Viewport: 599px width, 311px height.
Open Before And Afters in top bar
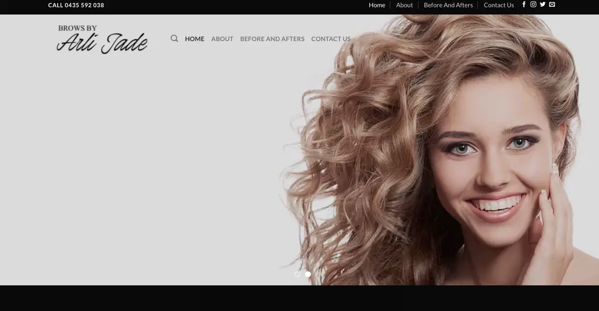(x=448, y=5)
